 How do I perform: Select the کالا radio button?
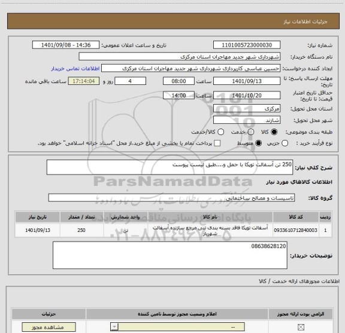[274, 132]
